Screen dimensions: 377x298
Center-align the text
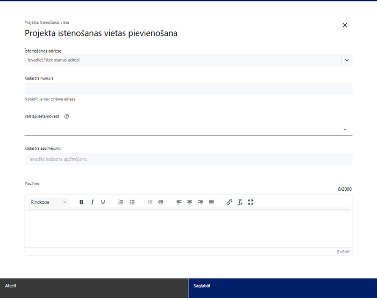[x=190, y=202]
